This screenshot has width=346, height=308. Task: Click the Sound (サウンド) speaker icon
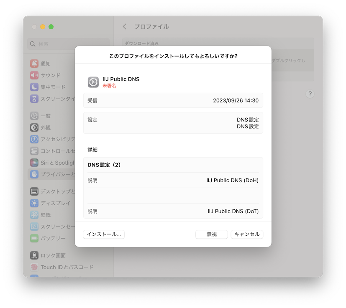tap(34, 75)
